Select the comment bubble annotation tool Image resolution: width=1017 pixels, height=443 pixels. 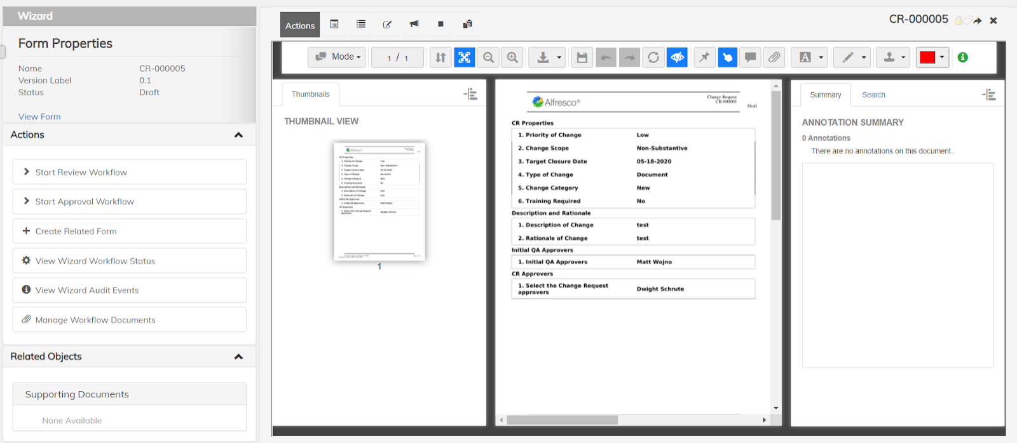click(751, 58)
